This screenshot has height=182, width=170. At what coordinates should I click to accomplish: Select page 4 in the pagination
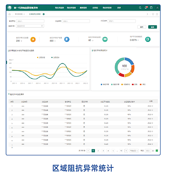click(x=108, y=151)
